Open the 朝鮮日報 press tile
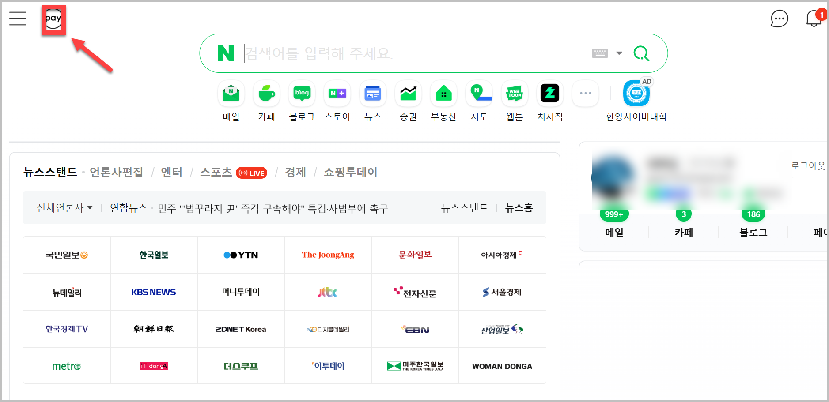 (x=154, y=329)
